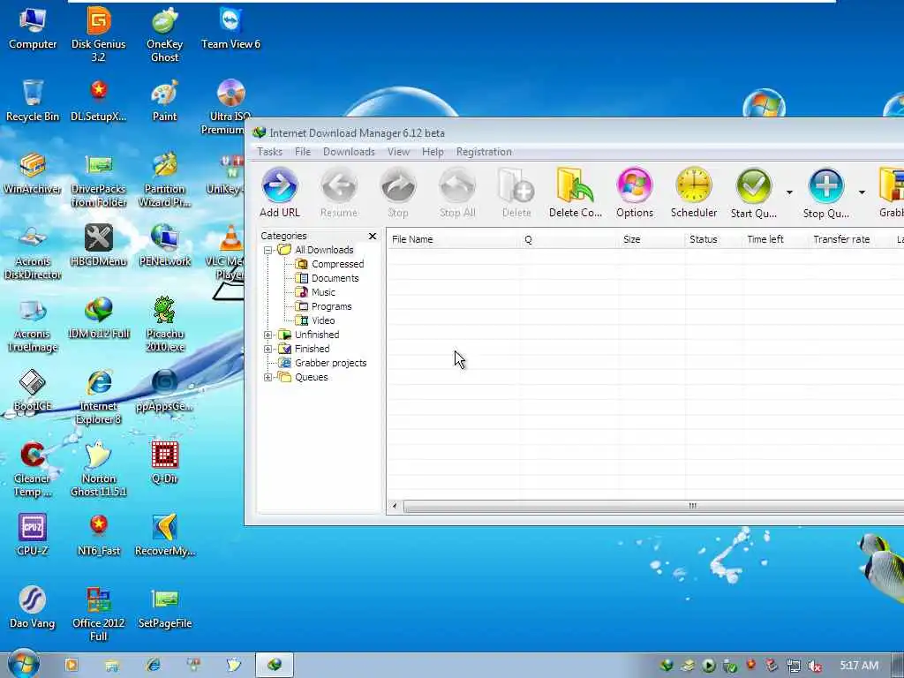Click the scrollbar left arrow

click(395, 506)
